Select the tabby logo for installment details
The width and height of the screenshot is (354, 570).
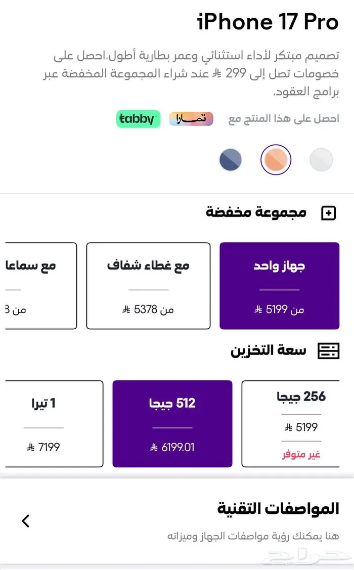138,119
